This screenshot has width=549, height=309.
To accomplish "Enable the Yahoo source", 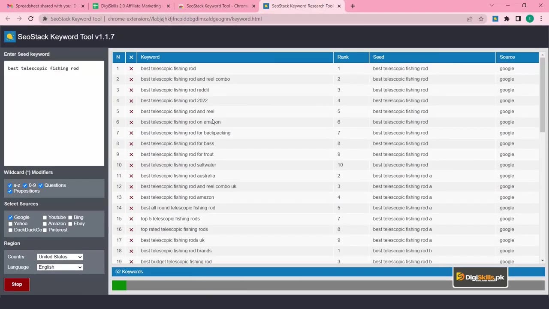I will pyautogui.click(x=10, y=224).
